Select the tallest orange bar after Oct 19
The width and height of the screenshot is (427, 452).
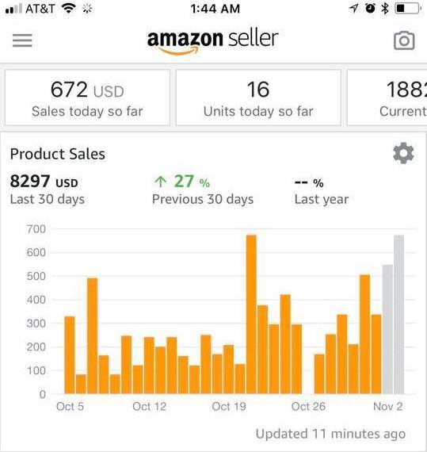click(x=251, y=314)
